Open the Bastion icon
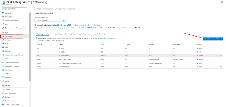The width and height of the screenshot is (226, 107). coord(3,90)
